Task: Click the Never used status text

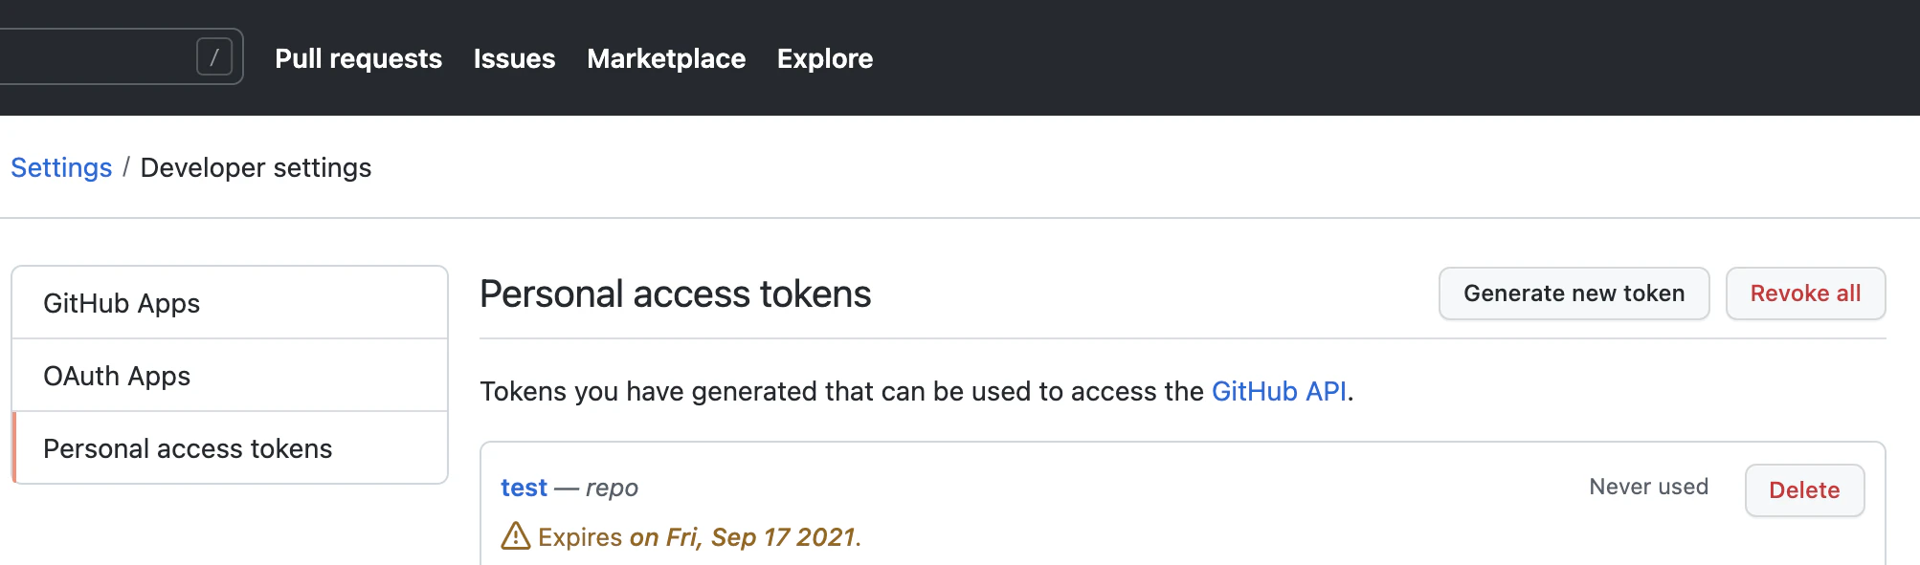Action: tap(1648, 487)
